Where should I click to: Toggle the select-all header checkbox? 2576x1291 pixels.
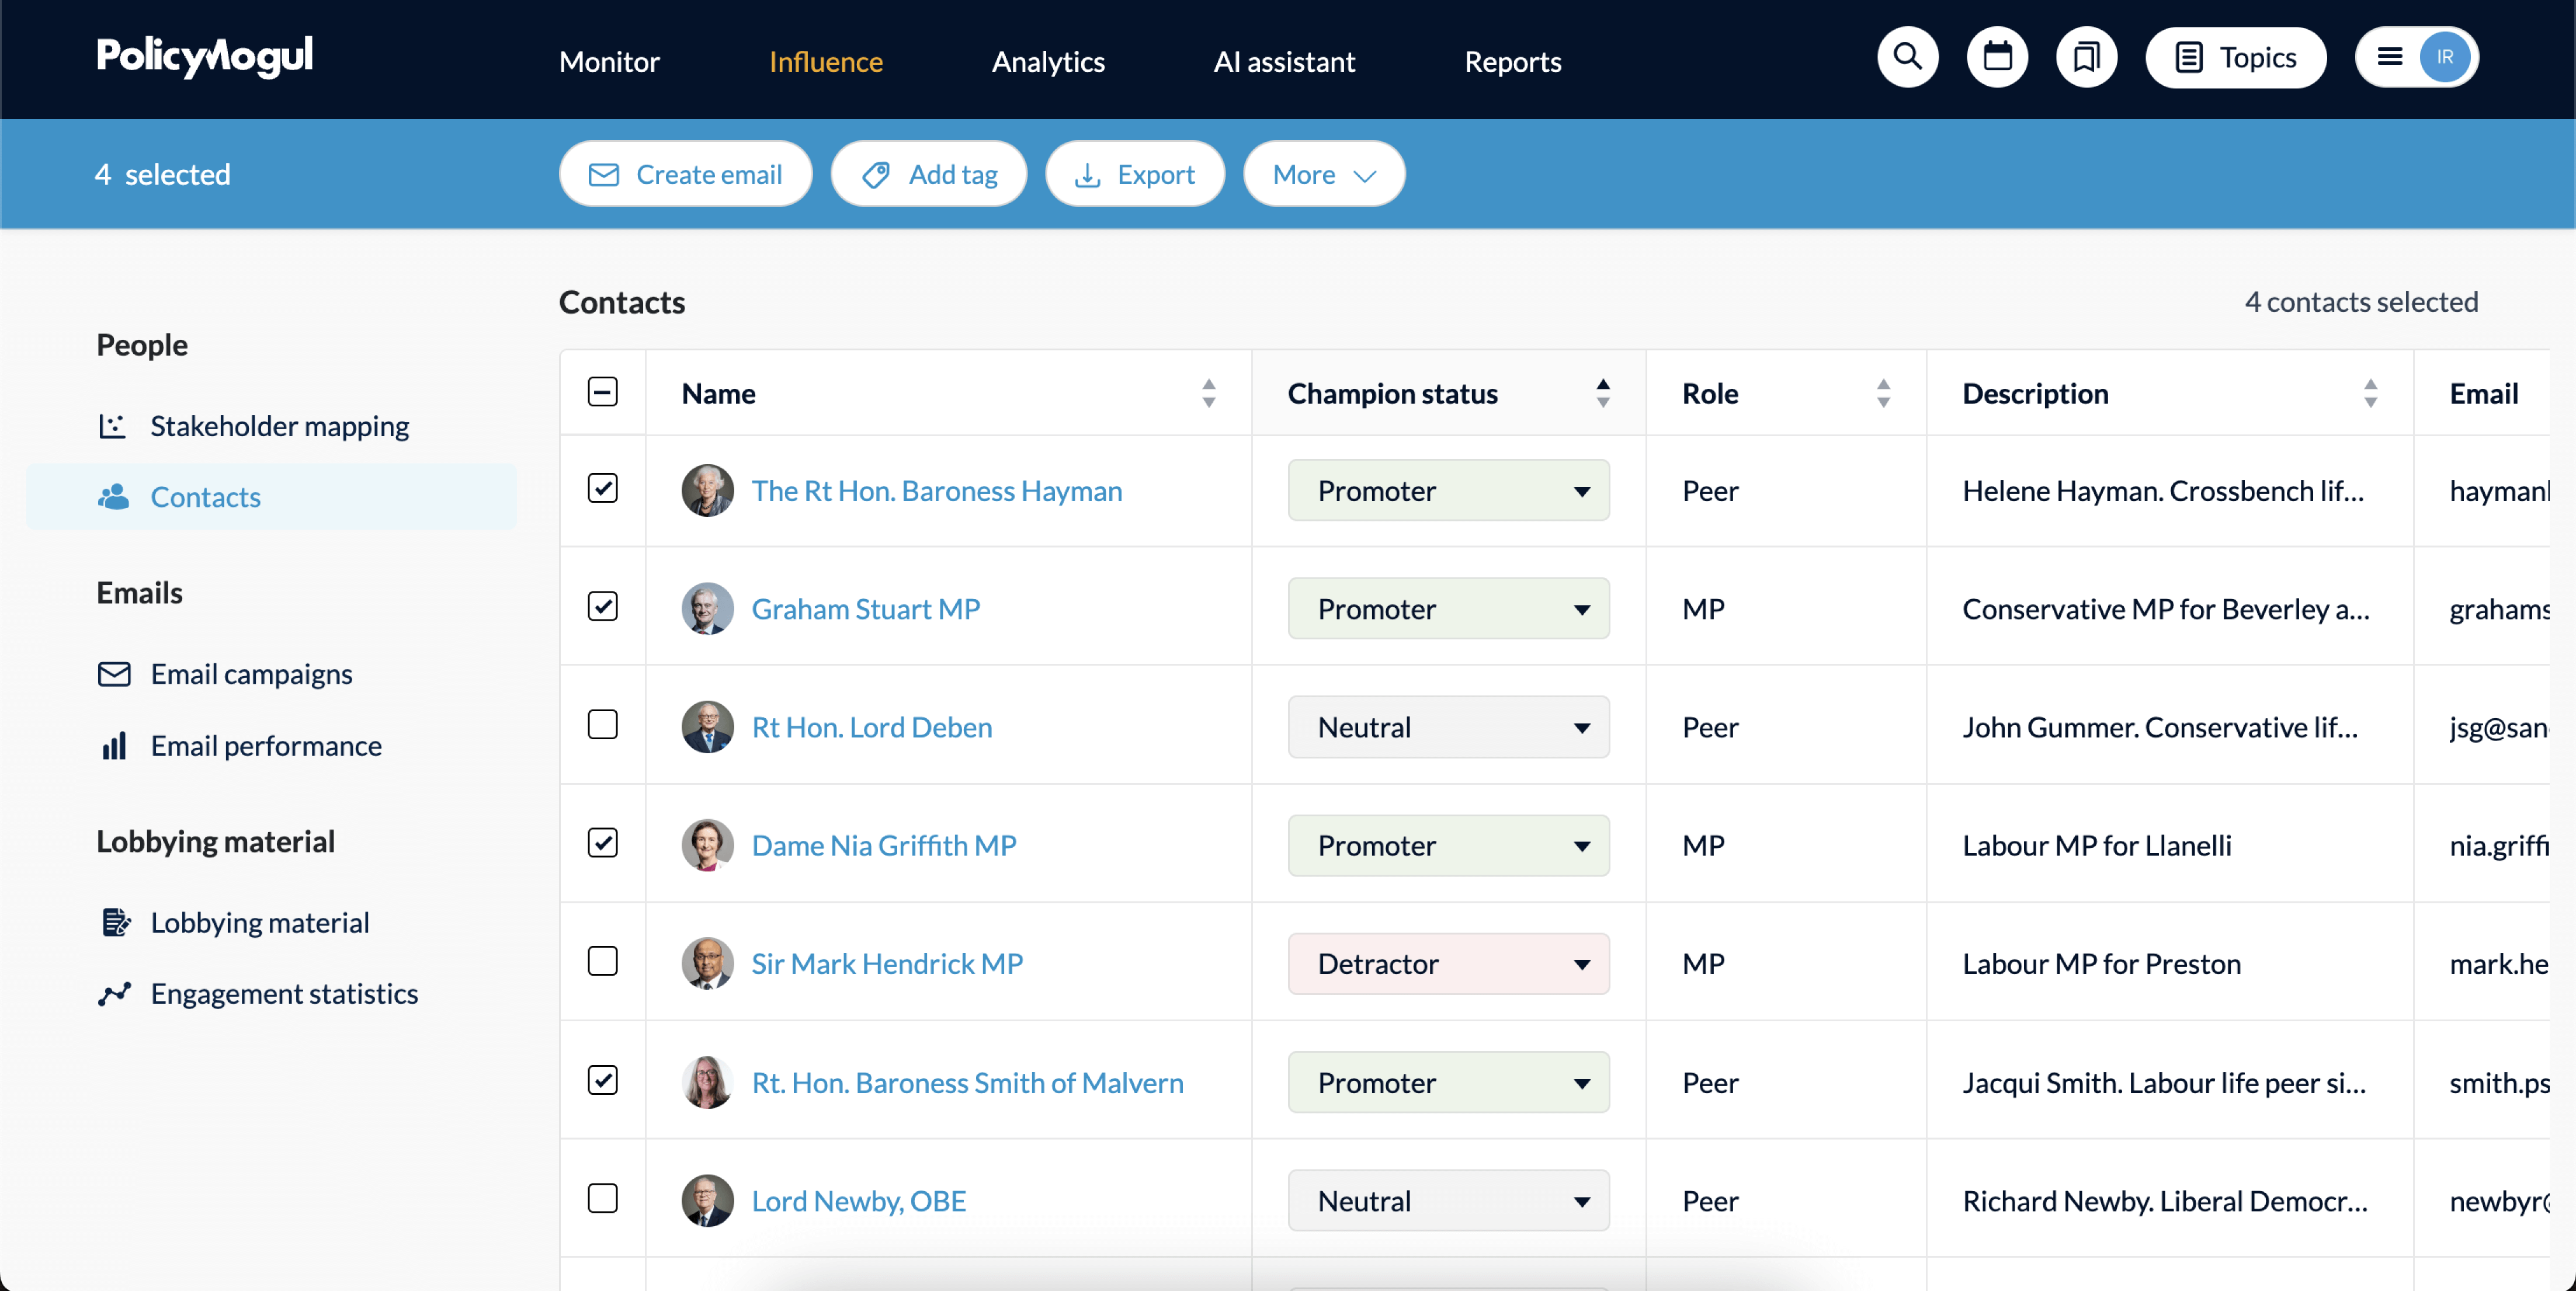click(x=602, y=392)
